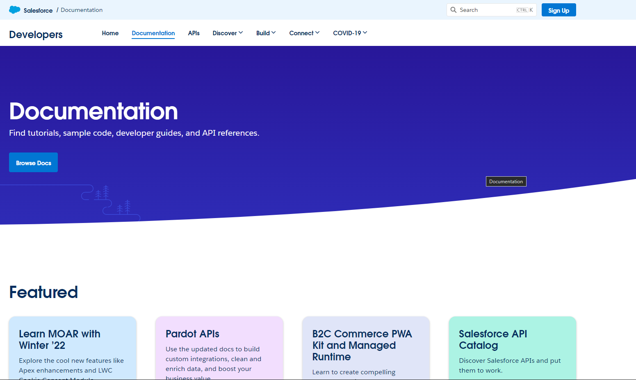
Task: Go to Developers site title
Action: [x=36, y=34]
